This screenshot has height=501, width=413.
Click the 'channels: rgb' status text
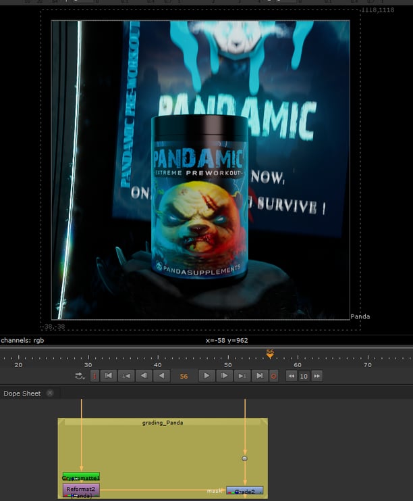pyautogui.click(x=22, y=340)
